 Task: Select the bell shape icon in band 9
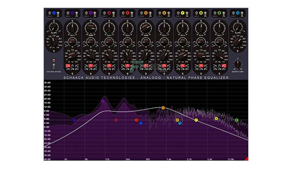(x=219, y=66)
